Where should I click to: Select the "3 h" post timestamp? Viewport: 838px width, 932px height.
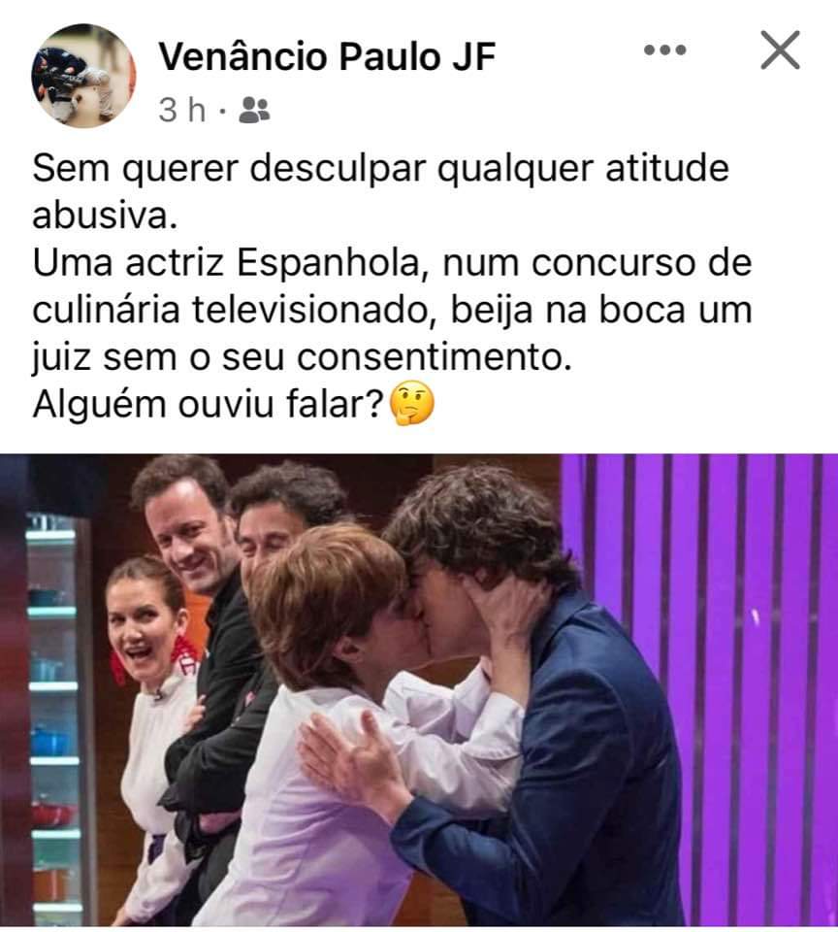pyautogui.click(x=181, y=110)
